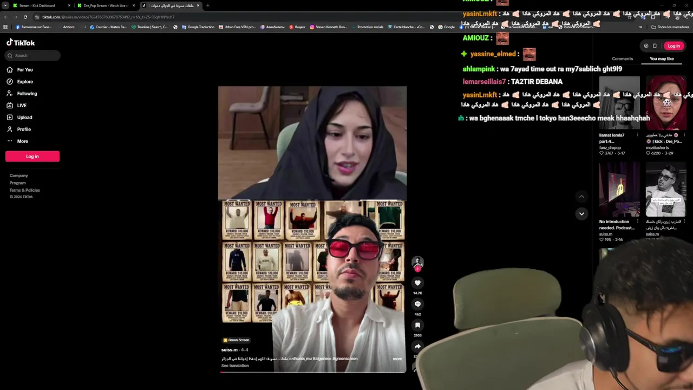The image size is (693, 390).
Task: Open the fanz_drepop channel name
Action: point(610,148)
